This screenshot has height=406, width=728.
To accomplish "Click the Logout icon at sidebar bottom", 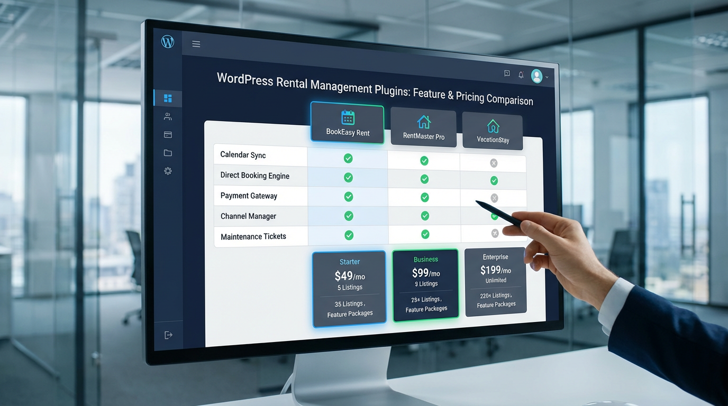I will [x=168, y=334].
